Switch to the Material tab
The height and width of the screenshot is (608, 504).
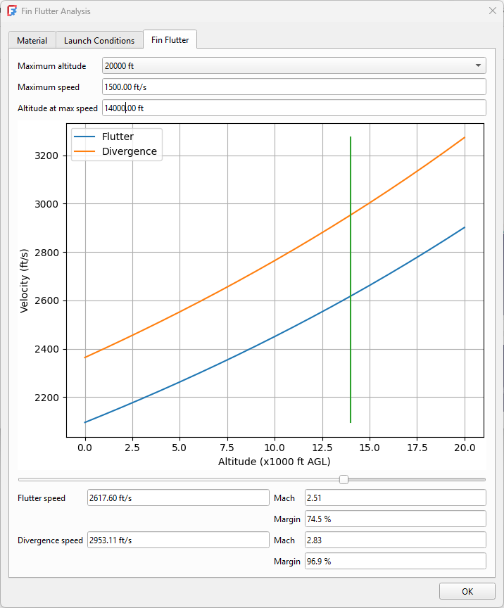[32, 41]
